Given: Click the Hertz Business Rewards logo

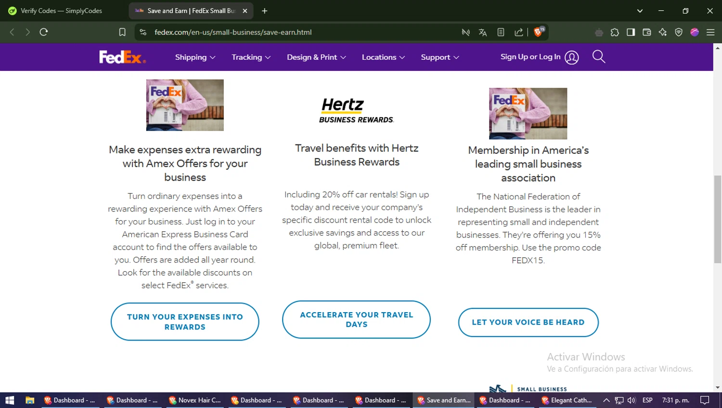Looking at the screenshot, I should [x=356, y=111].
